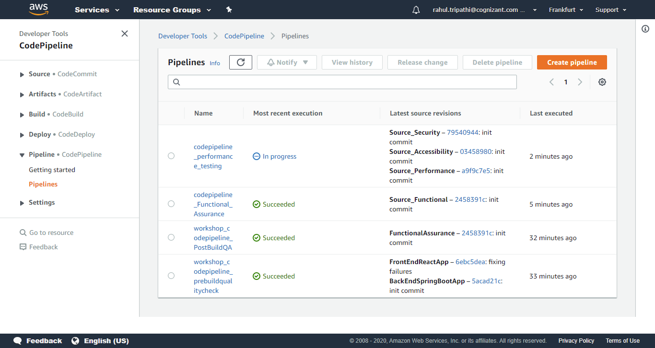Screen dimensions: 655x348
Task: Click In progress execution status link
Action: [280, 156]
